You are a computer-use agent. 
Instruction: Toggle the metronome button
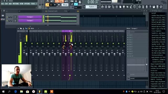coord(48,1)
